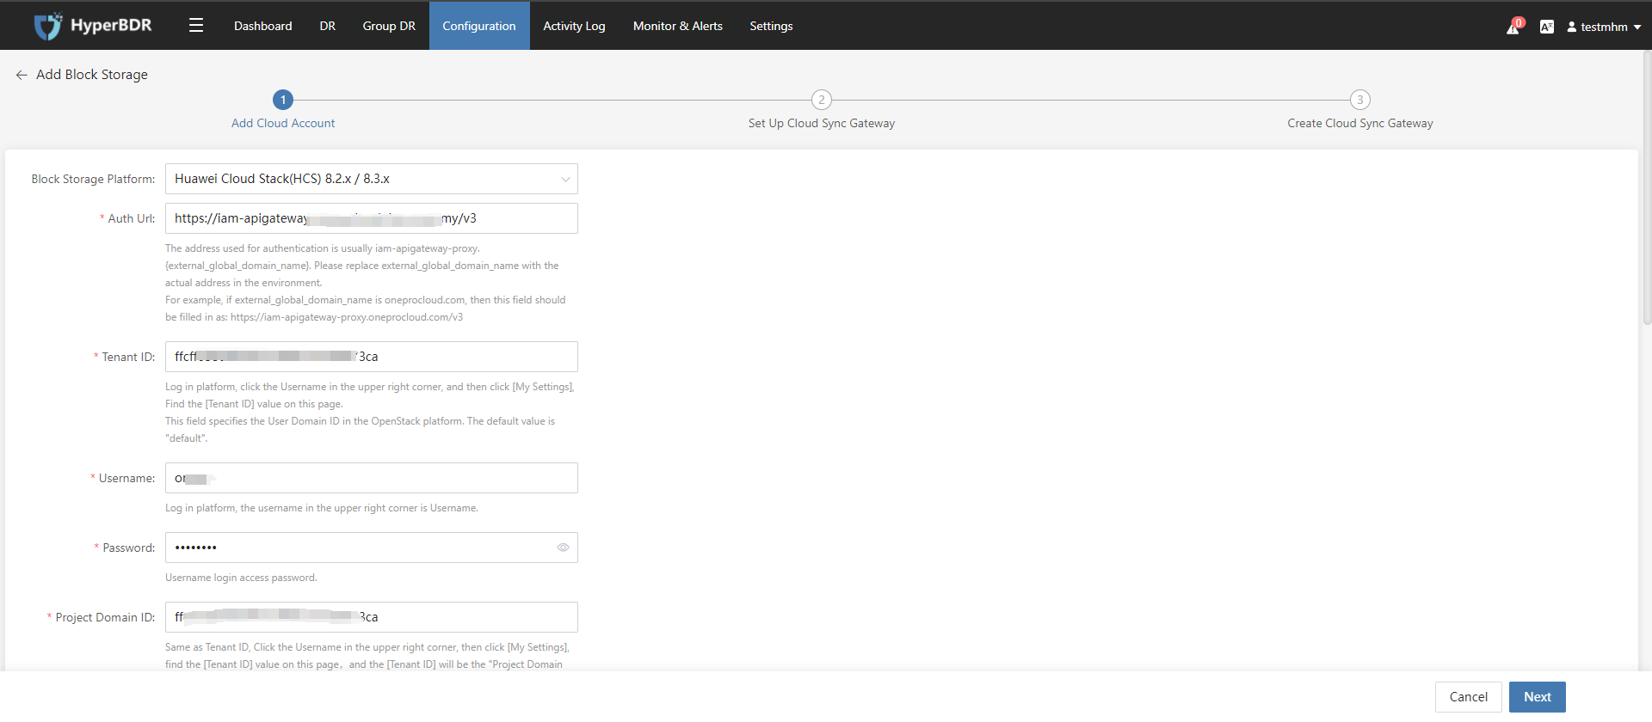
Task: Toggle the hamburger menu icon
Action: [196, 26]
